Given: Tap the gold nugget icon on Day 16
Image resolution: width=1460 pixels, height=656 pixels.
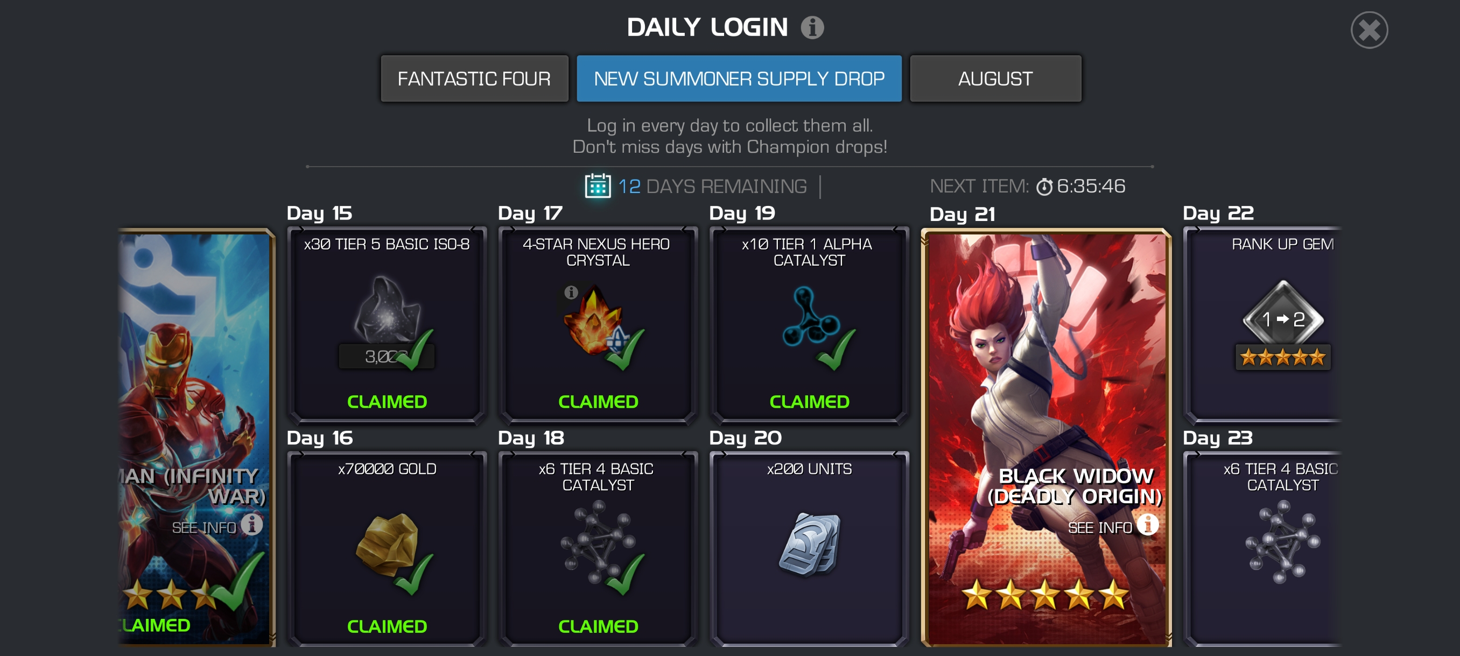Looking at the screenshot, I should coord(388,544).
